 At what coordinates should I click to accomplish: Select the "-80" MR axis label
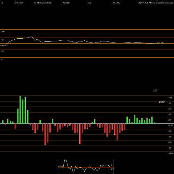click(170, 148)
